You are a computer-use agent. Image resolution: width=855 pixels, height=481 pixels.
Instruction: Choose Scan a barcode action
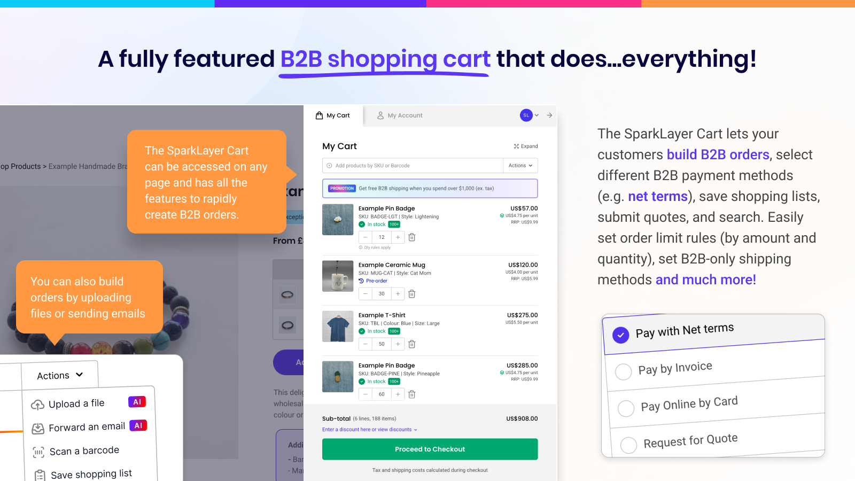pos(76,451)
